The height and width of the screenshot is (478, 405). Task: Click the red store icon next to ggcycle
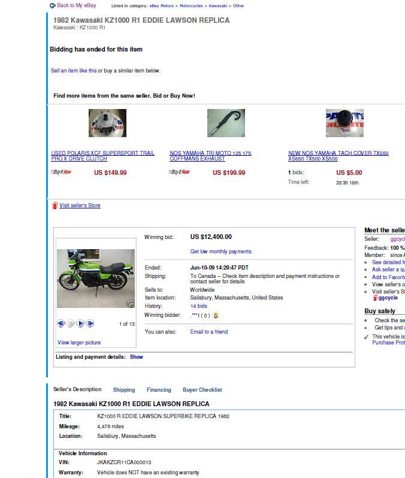click(x=376, y=298)
